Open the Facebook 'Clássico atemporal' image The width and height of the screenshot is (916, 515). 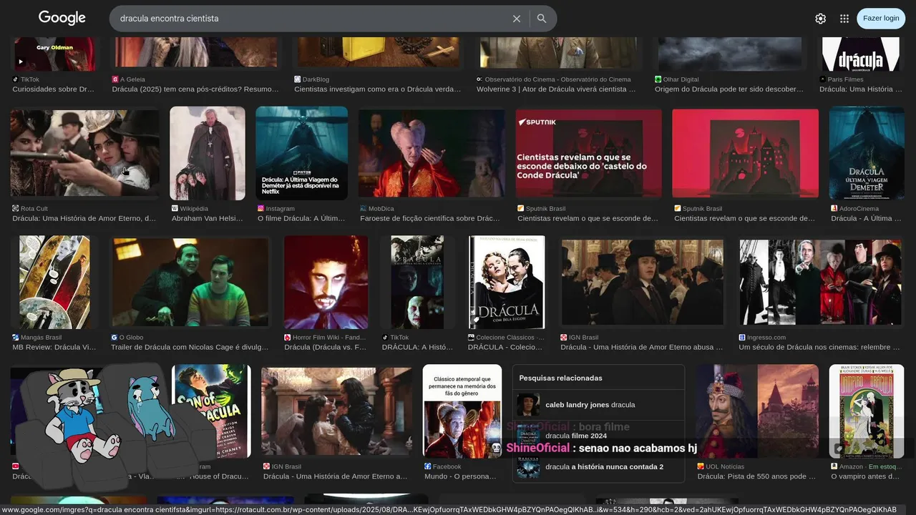pyautogui.click(x=462, y=411)
